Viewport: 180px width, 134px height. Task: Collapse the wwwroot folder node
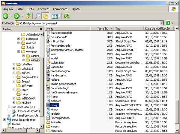click(x=19, y=51)
